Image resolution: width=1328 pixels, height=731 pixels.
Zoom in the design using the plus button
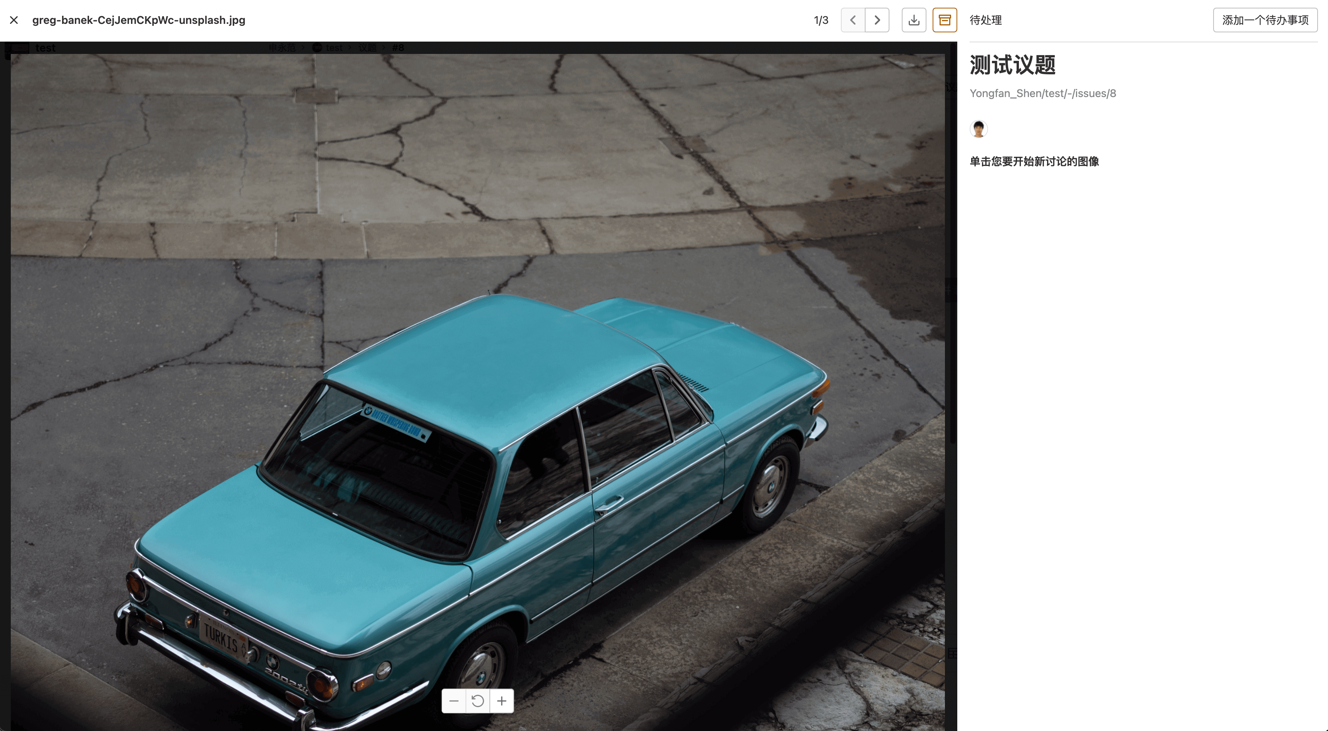(502, 701)
